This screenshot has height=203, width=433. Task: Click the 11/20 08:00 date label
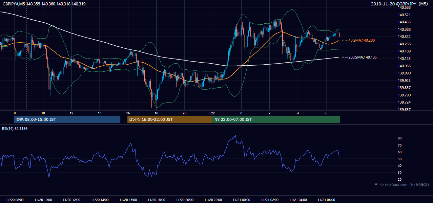click(15, 200)
